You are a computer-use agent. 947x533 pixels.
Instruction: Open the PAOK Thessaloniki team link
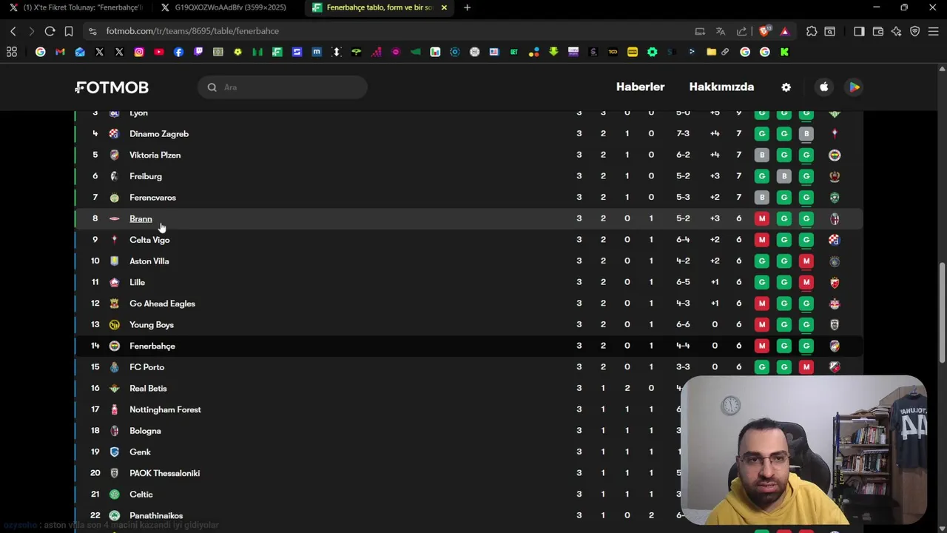[164, 473]
